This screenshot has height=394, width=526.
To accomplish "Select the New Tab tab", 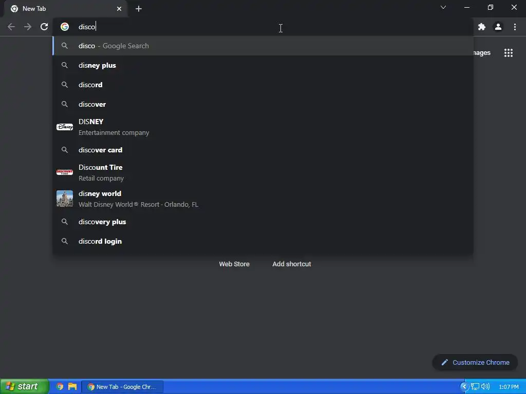I will coord(66,9).
